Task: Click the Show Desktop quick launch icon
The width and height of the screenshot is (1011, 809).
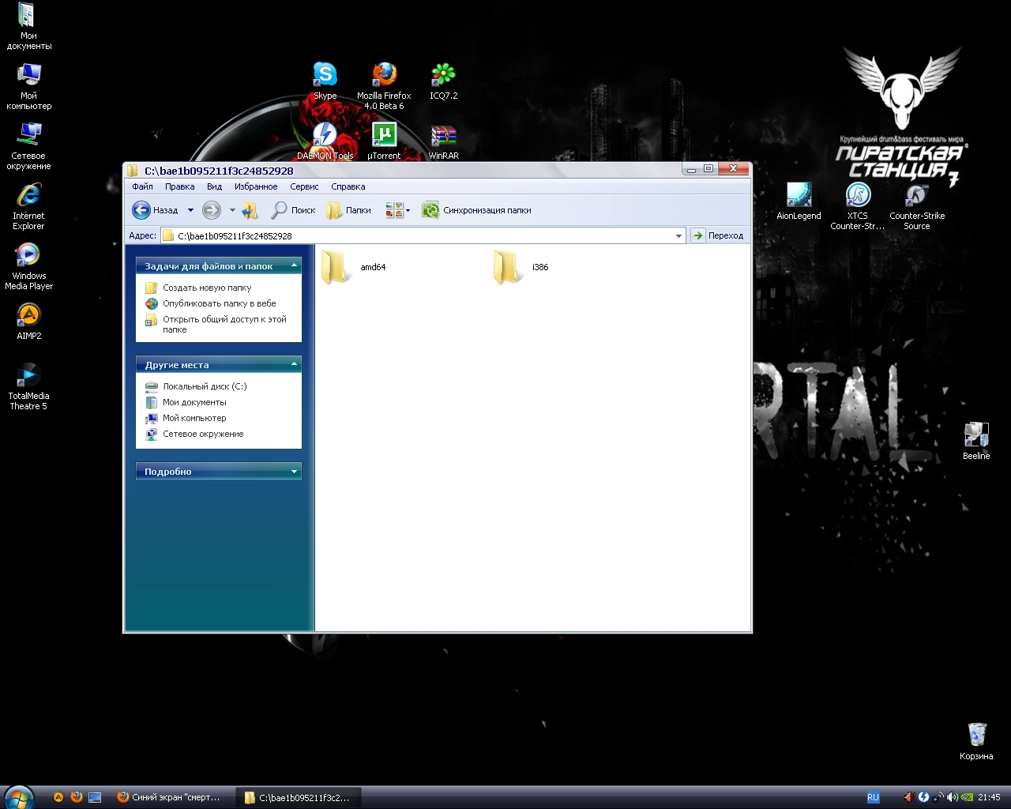Action: pyautogui.click(x=95, y=797)
